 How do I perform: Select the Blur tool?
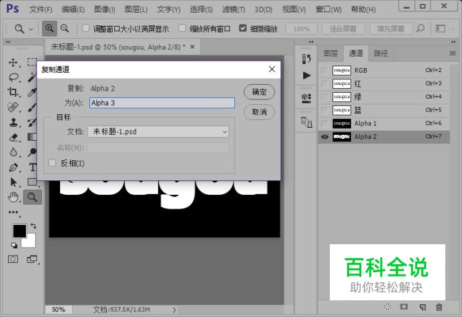(x=13, y=152)
